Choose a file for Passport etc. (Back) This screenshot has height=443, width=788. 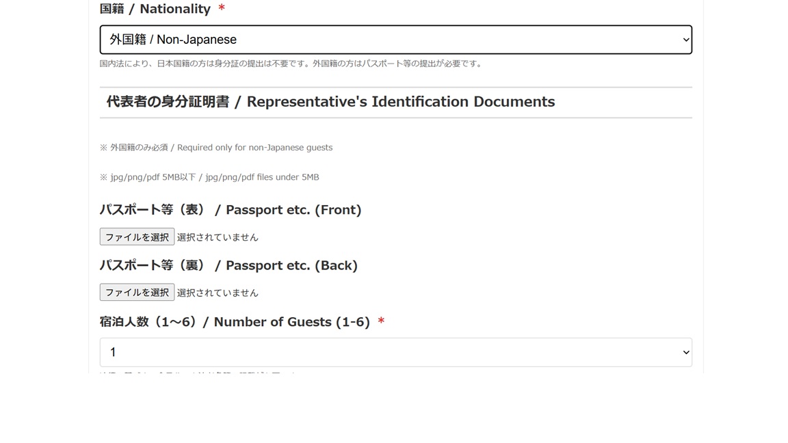137,293
